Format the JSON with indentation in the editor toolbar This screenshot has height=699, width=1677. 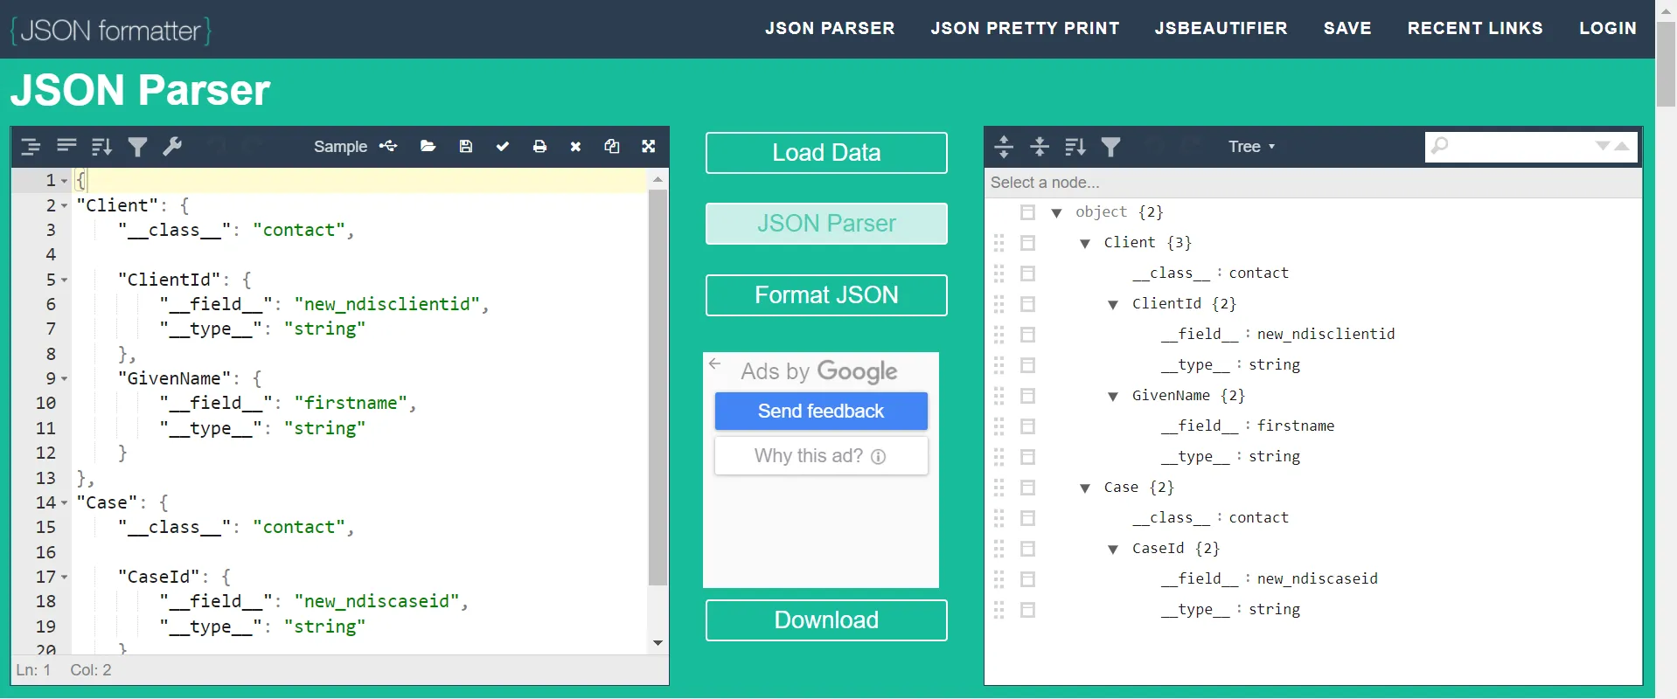pos(31,147)
